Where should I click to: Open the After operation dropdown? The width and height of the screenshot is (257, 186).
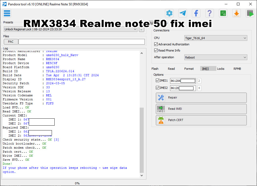point(215,57)
